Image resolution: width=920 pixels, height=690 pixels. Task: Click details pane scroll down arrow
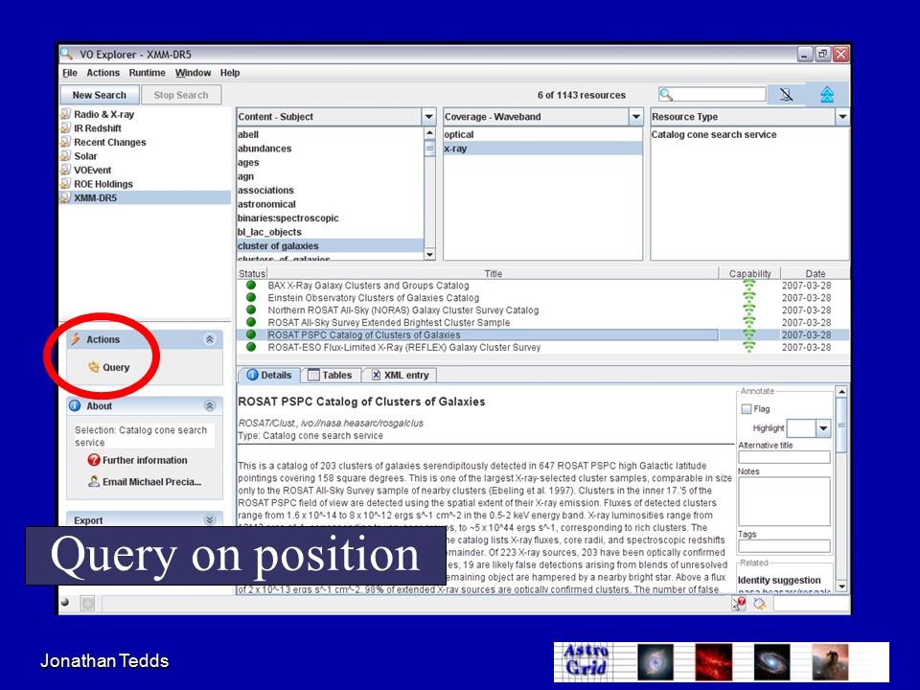841,586
